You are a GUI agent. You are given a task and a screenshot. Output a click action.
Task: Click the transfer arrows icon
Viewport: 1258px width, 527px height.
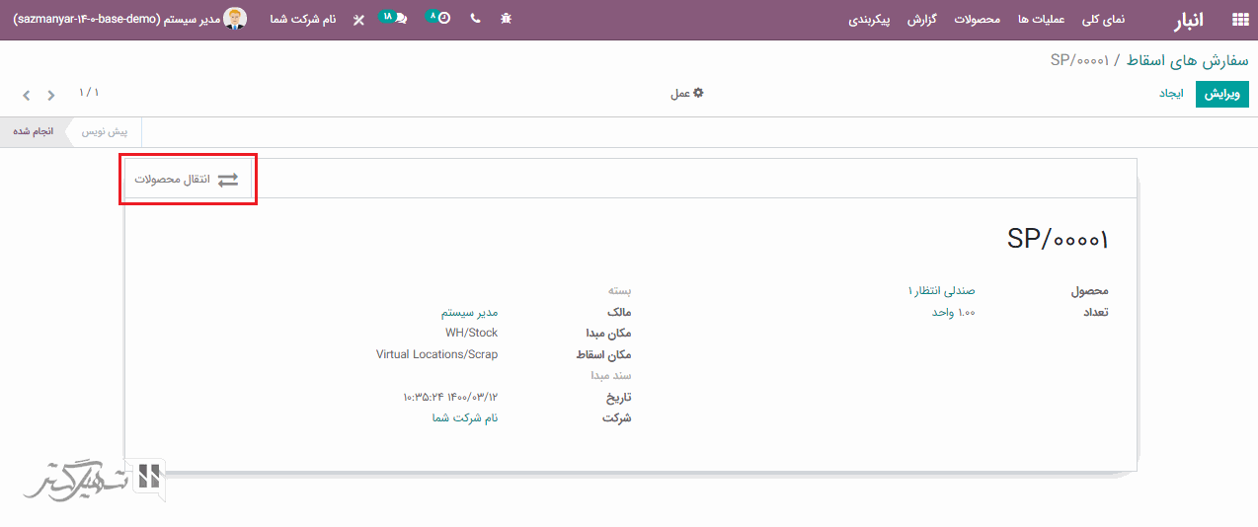tap(228, 180)
